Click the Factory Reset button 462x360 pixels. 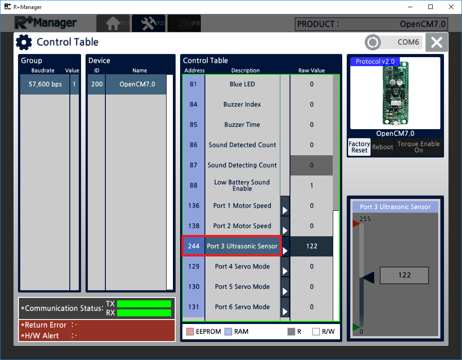tap(359, 147)
